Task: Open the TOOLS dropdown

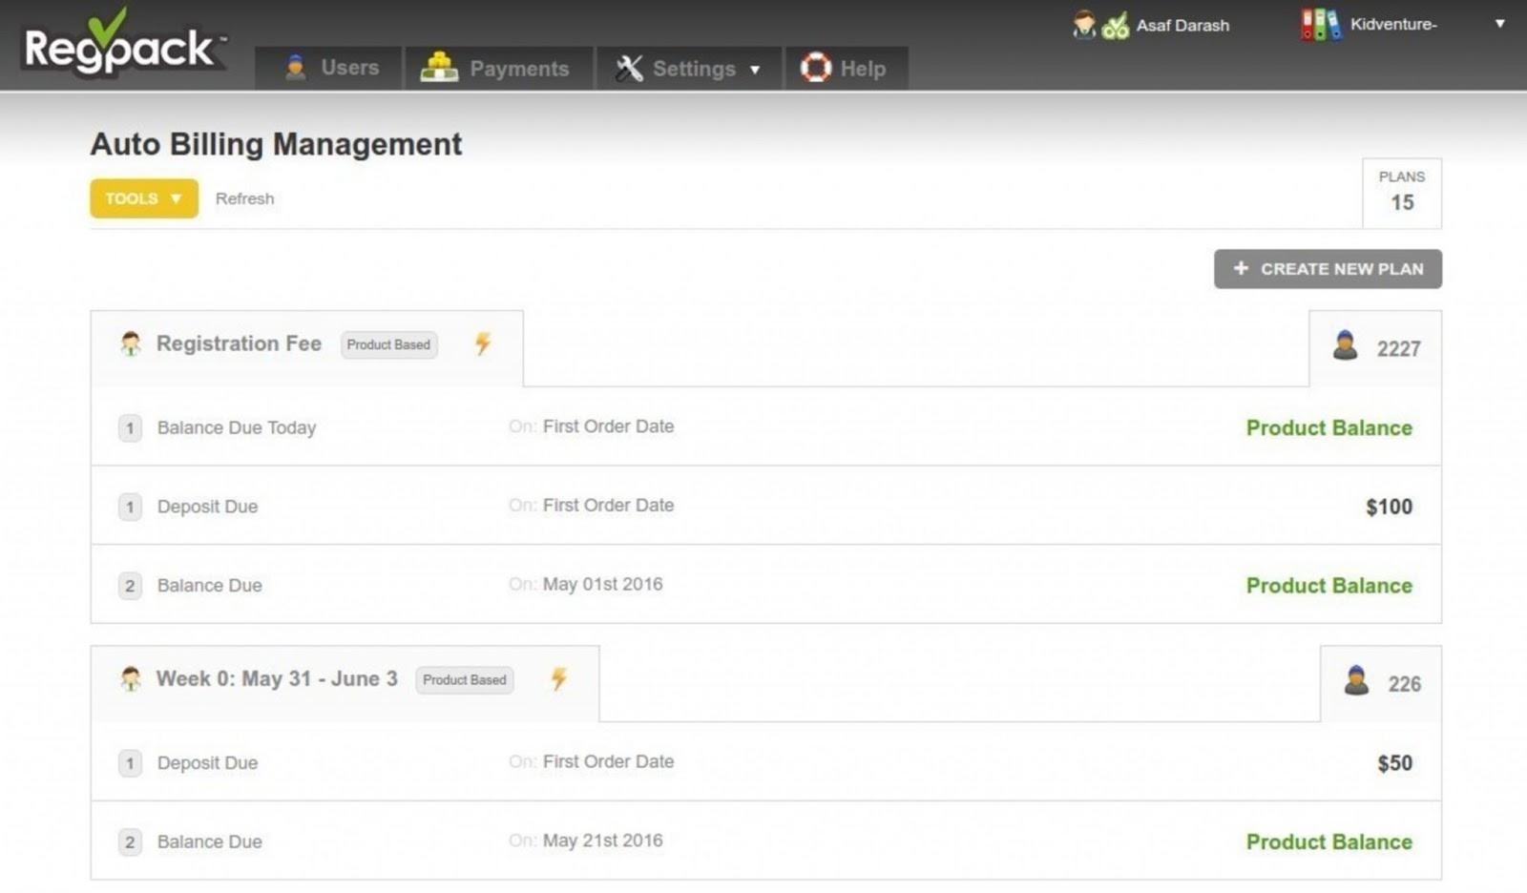Action: pos(144,198)
